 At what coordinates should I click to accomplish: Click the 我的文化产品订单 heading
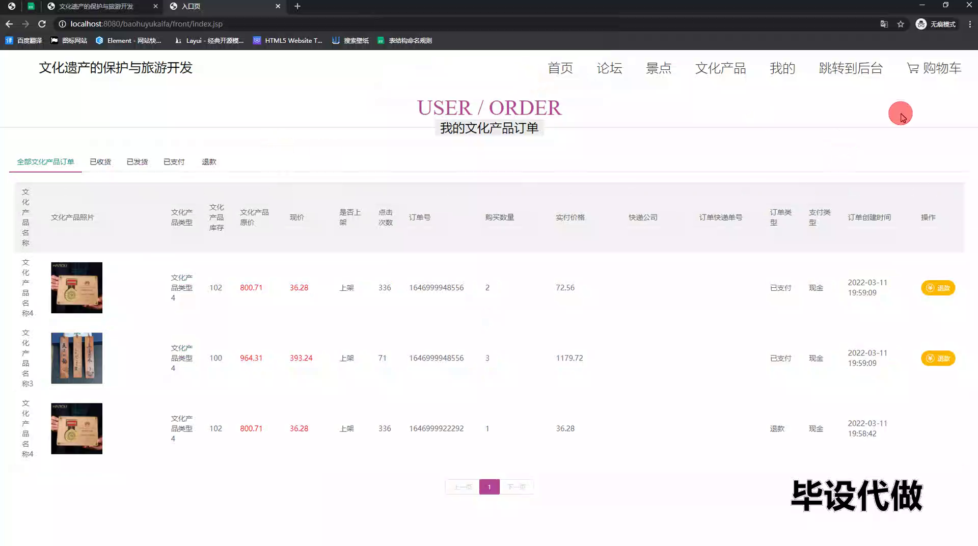coord(489,128)
